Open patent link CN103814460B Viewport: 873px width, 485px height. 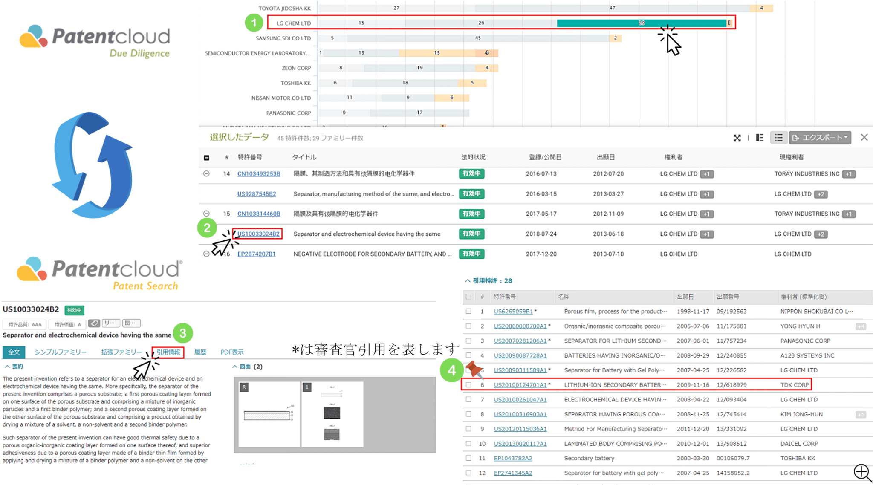[x=259, y=214]
